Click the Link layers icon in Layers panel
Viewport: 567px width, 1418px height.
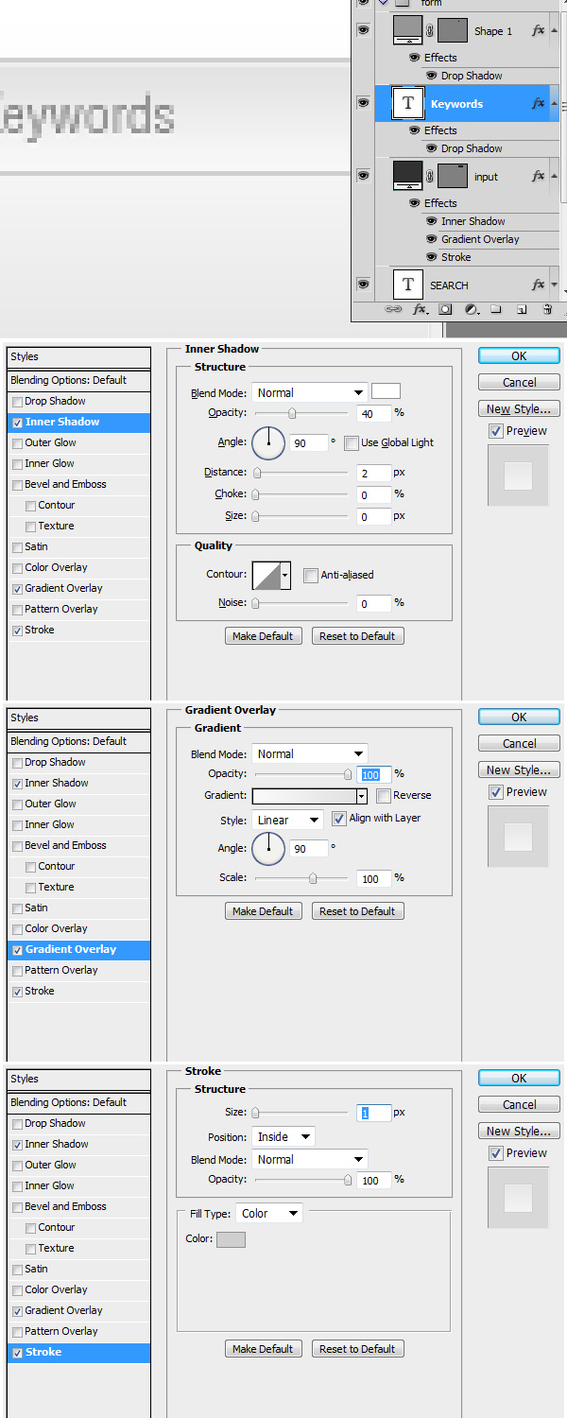pyautogui.click(x=394, y=309)
